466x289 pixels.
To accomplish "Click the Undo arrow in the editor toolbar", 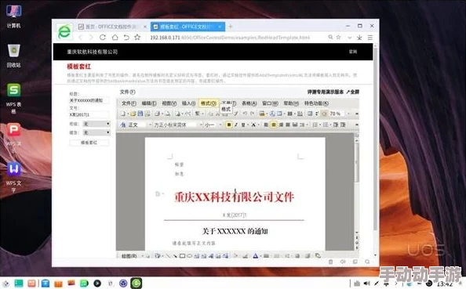I will [x=245, y=114].
